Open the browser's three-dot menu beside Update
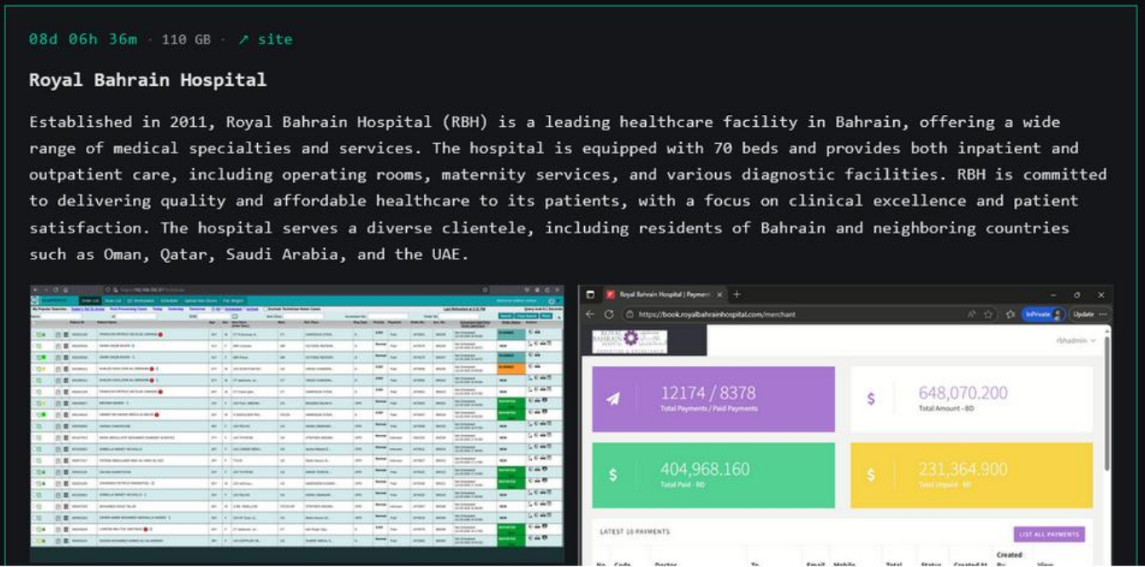 tap(1103, 314)
